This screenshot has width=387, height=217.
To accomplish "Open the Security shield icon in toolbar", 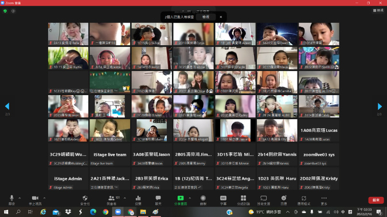I will tap(85, 198).
